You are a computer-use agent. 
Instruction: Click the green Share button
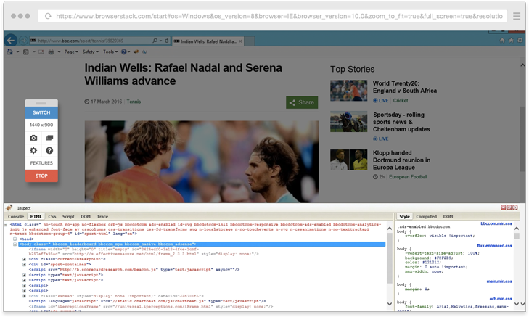302,102
